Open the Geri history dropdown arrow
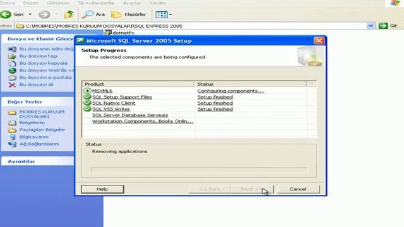Image resolution: width=404 pixels, height=227 pixels. tap(30, 15)
